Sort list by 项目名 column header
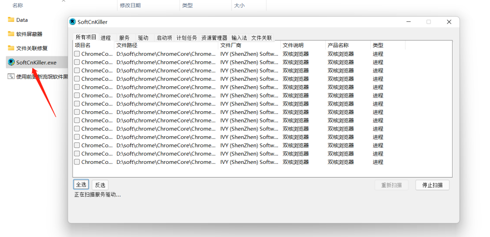 pos(93,45)
